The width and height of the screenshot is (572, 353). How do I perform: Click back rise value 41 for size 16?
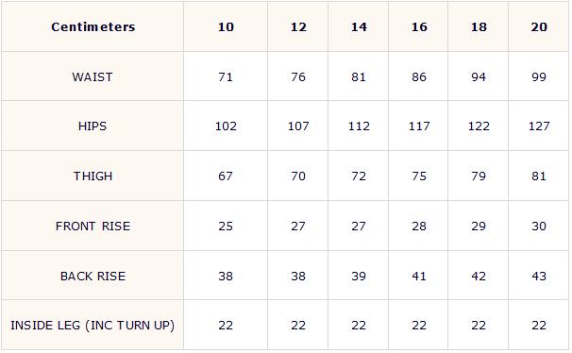[x=419, y=276]
